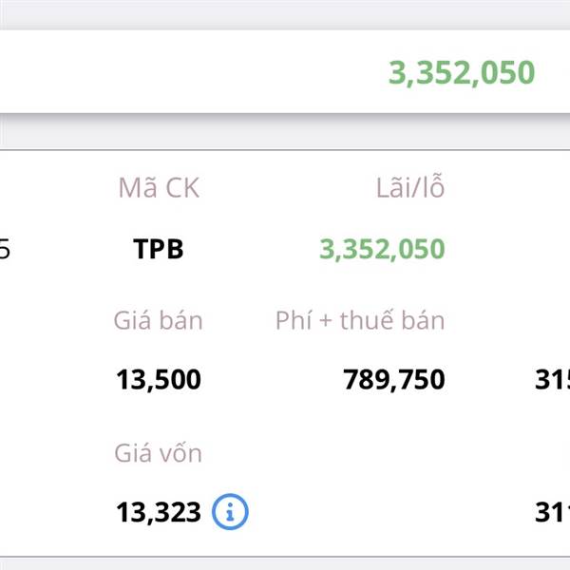Select the TPB stock code
Viewport: 570px width, 570px height.
158,249
